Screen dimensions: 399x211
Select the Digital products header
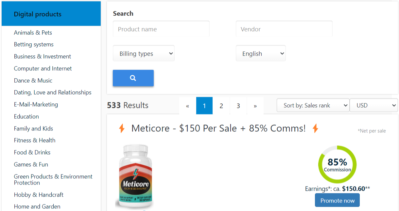(x=51, y=14)
